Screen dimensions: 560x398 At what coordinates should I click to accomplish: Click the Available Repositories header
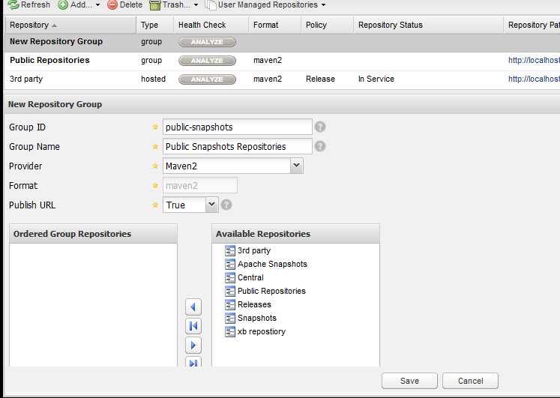(x=295, y=234)
